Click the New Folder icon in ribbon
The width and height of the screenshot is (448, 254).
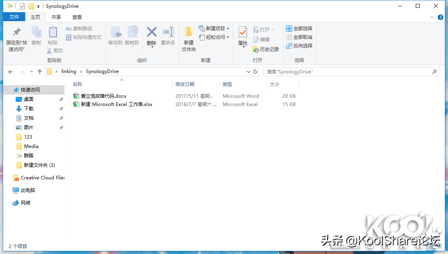click(188, 33)
